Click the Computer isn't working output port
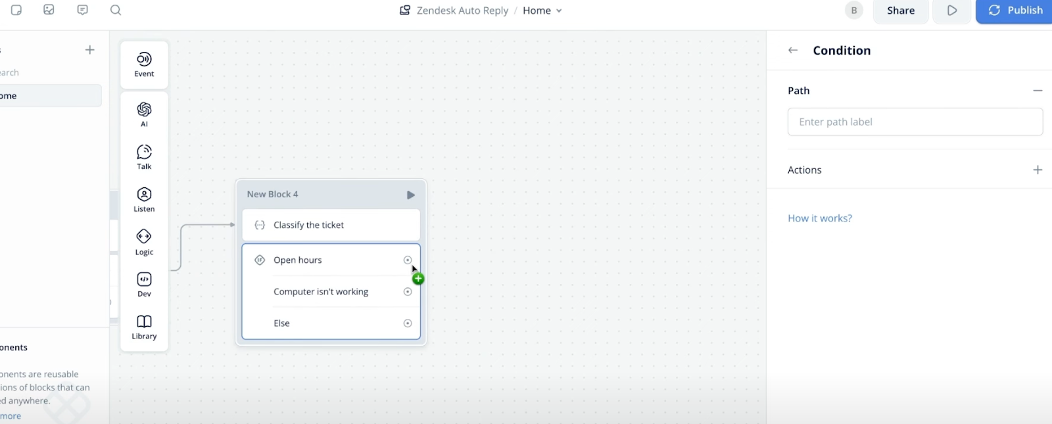This screenshot has height=424, width=1052. (408, 292)
